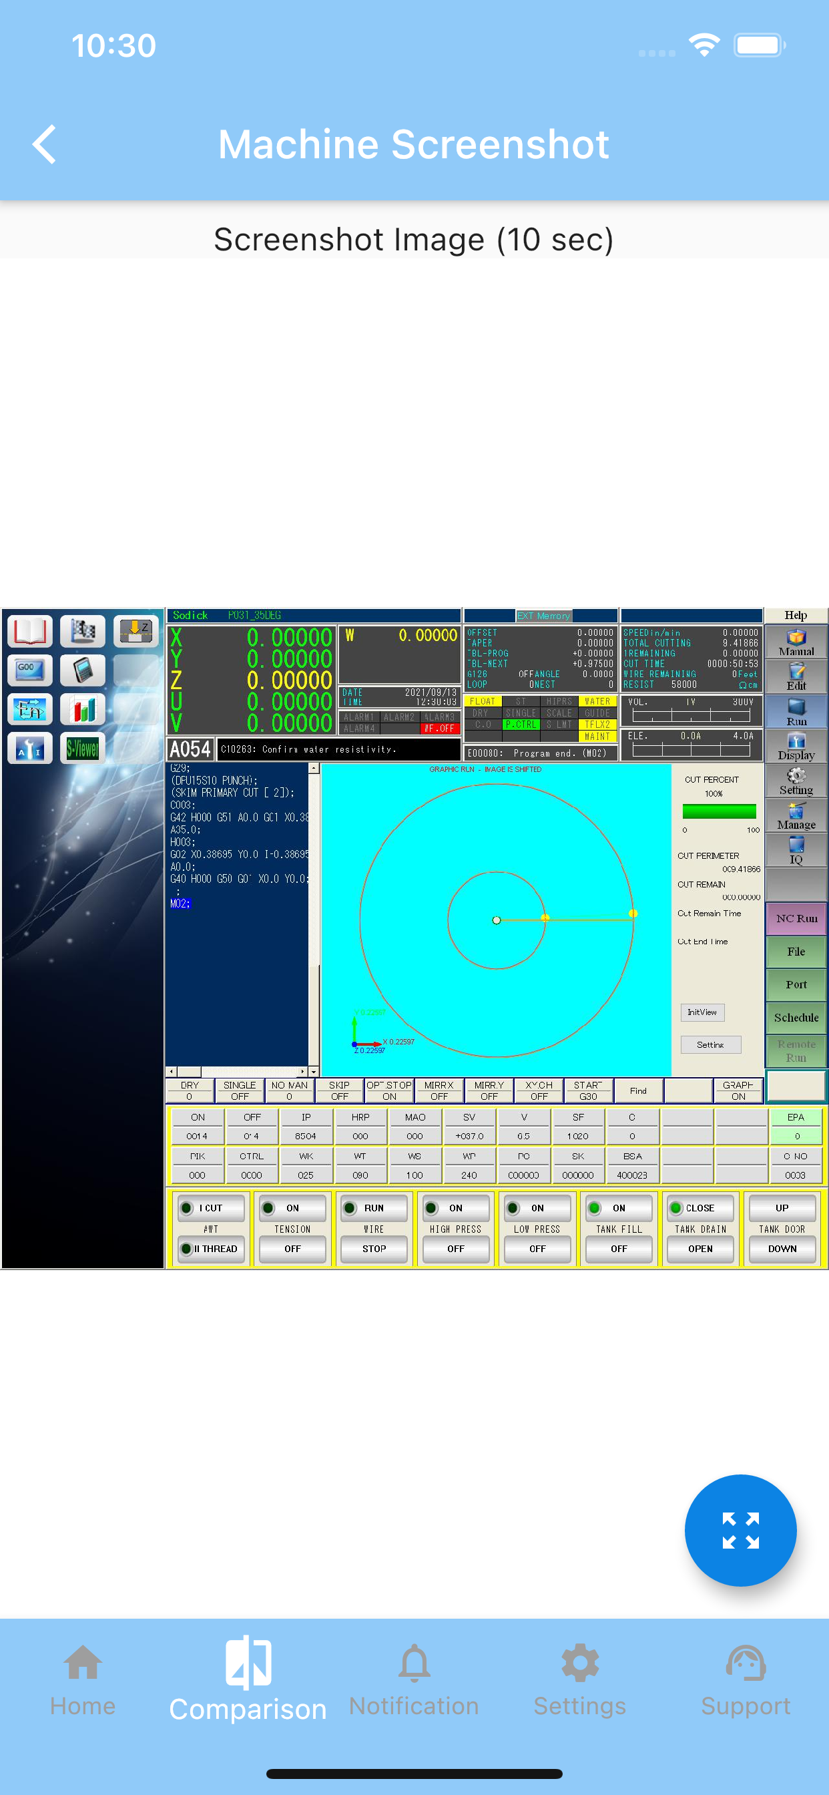
Task: Toggle the XY.CH option
Action: pos(539,1090)
